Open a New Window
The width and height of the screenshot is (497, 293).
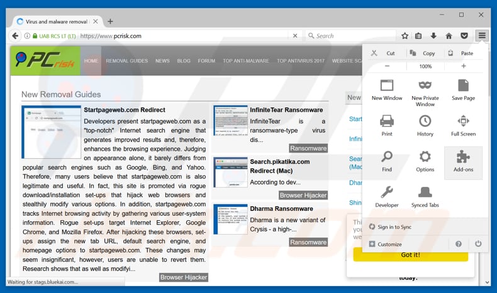[387, 90]
